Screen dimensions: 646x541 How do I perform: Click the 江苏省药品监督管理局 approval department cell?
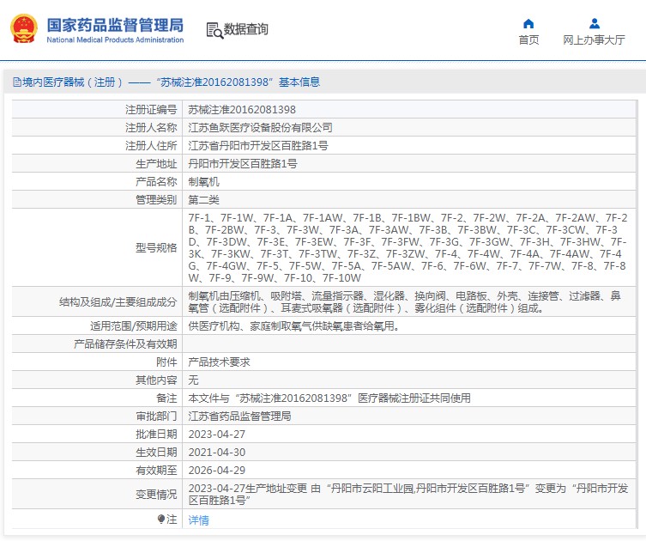(x=239, y=416)
